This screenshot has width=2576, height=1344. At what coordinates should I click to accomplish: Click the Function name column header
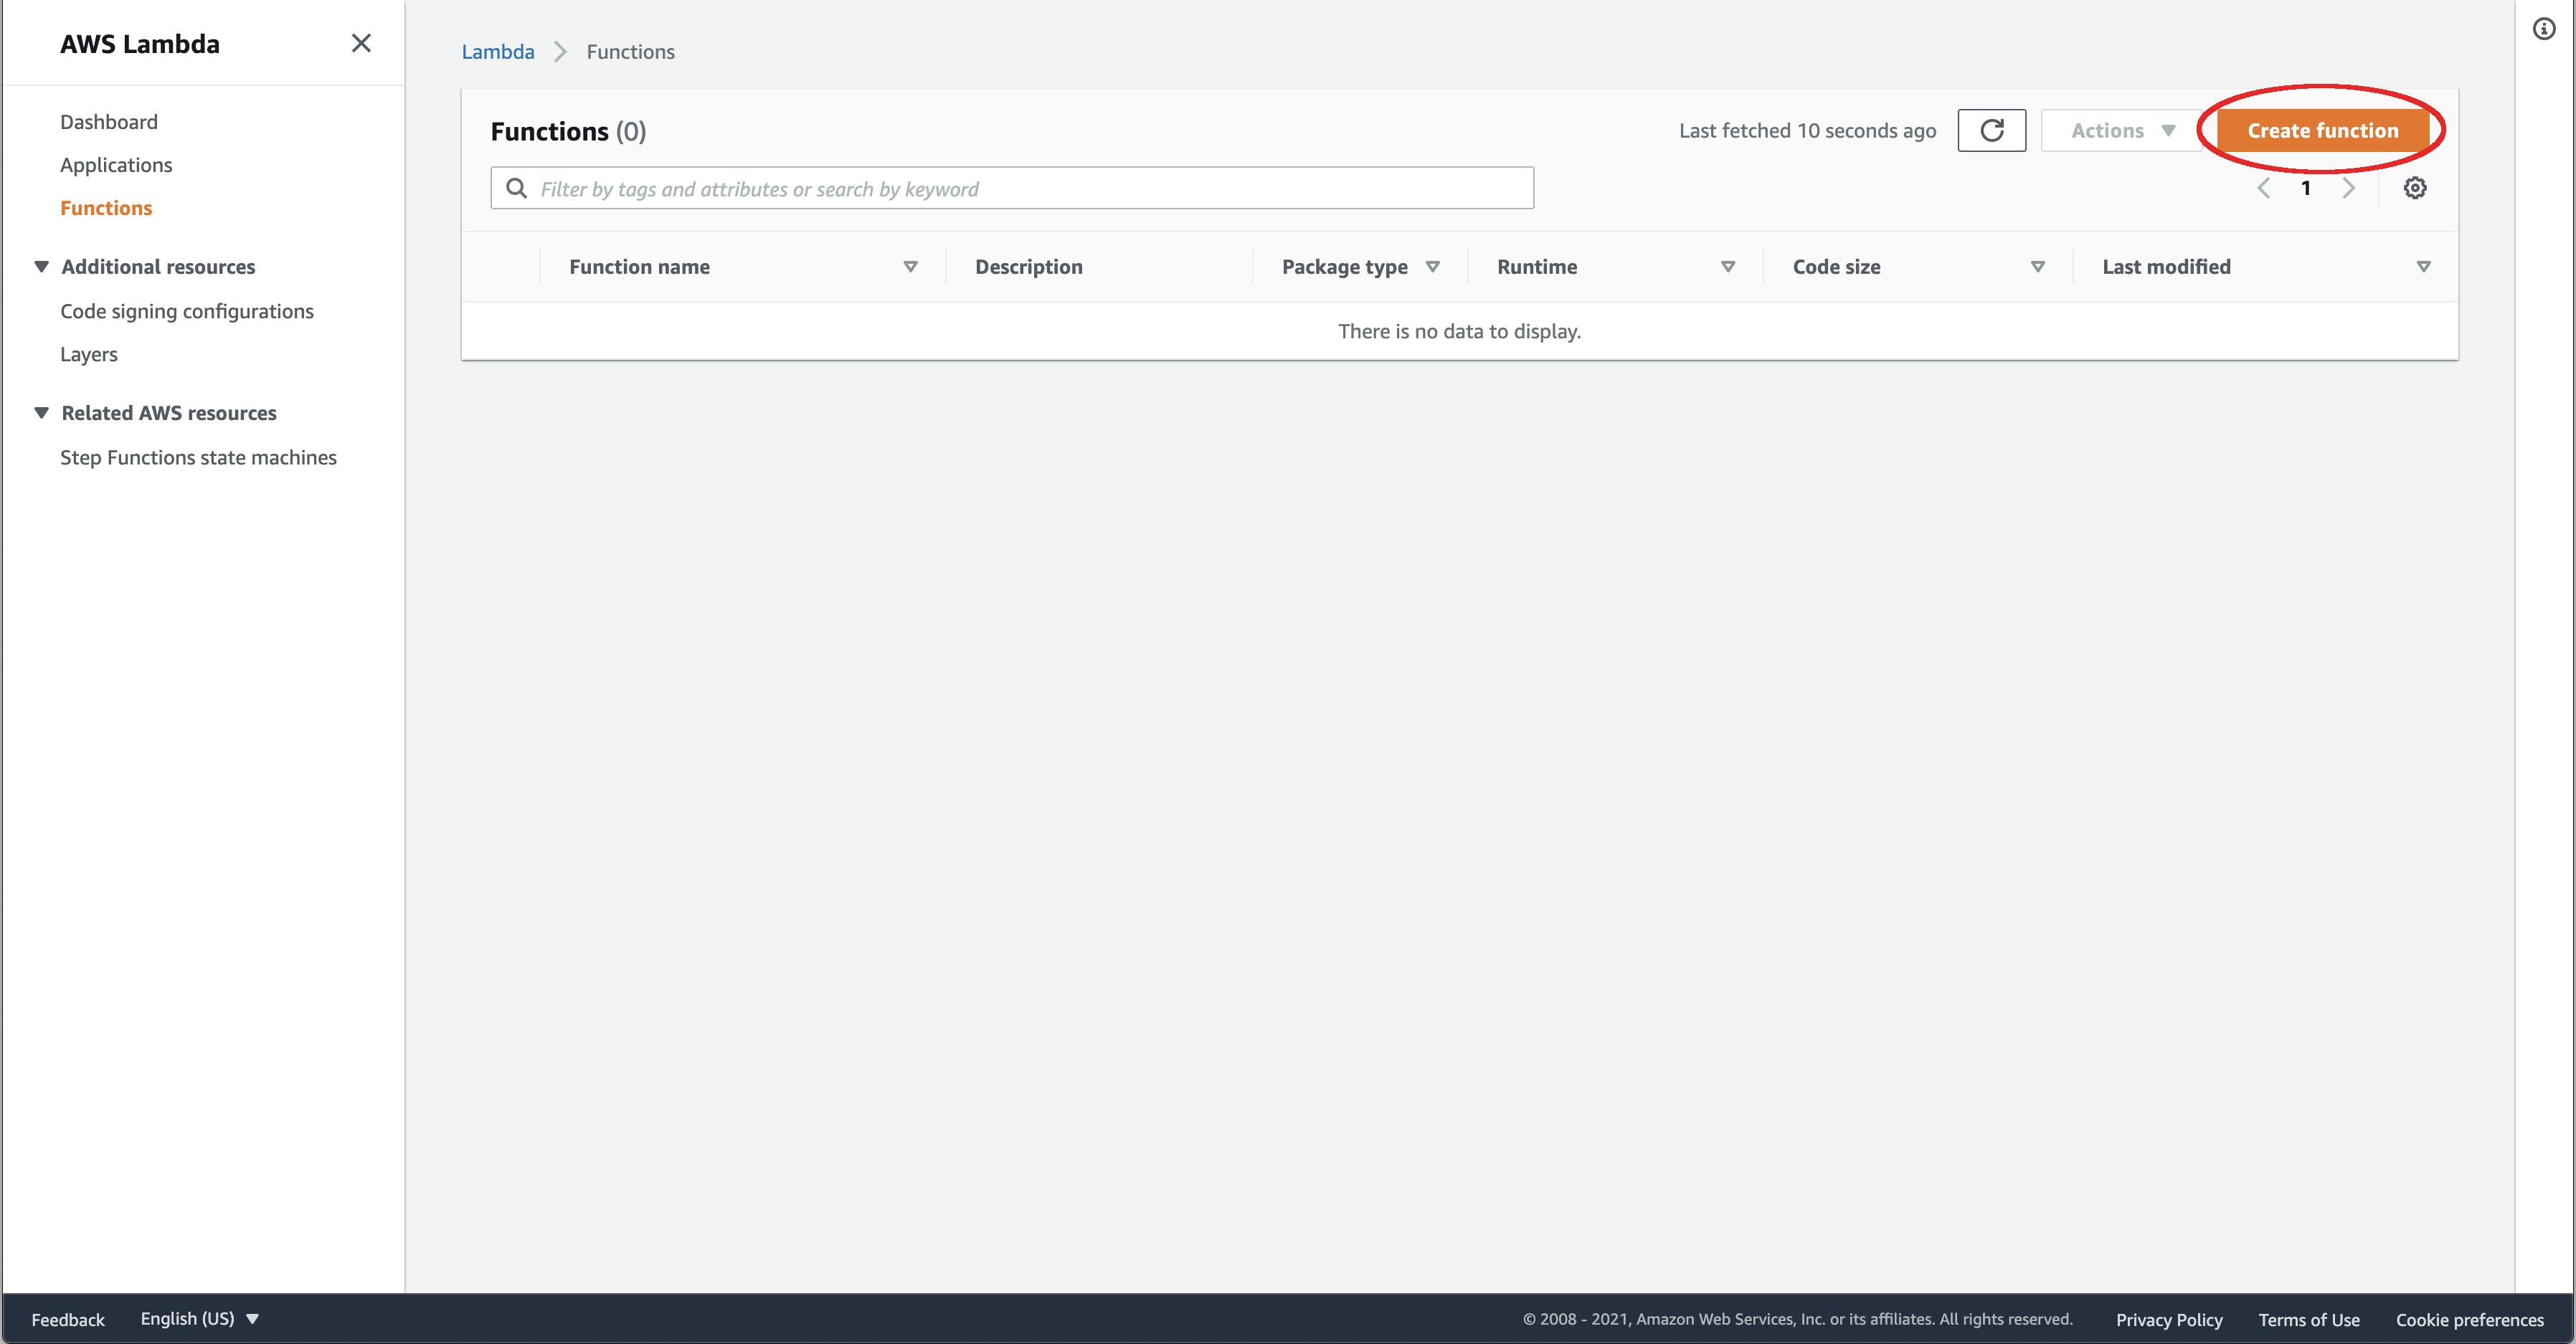(639, 267)
